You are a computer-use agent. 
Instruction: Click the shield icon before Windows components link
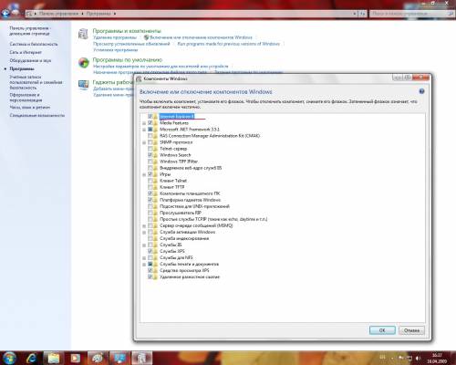pos(146,37)
